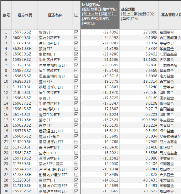Click fund size value 190.6955
Image resolution: width=181 pixels, height=194 pixels.
point(149,120)
